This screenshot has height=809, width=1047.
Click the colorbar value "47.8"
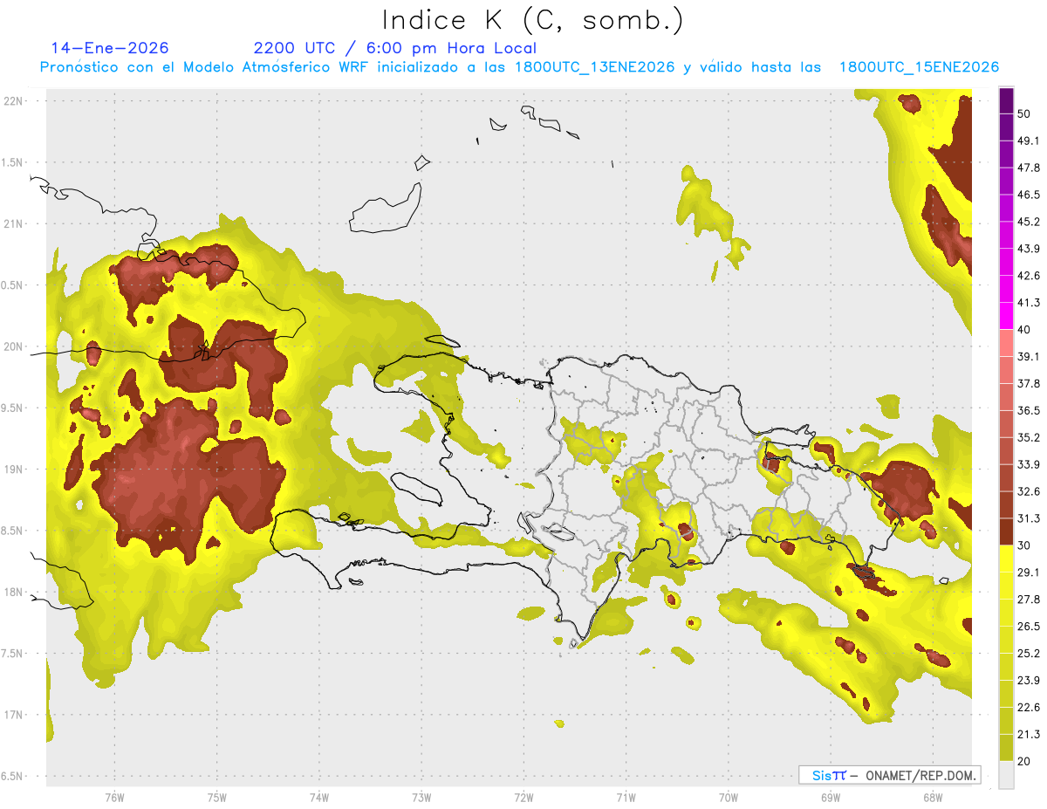[x=1029, y=168]
